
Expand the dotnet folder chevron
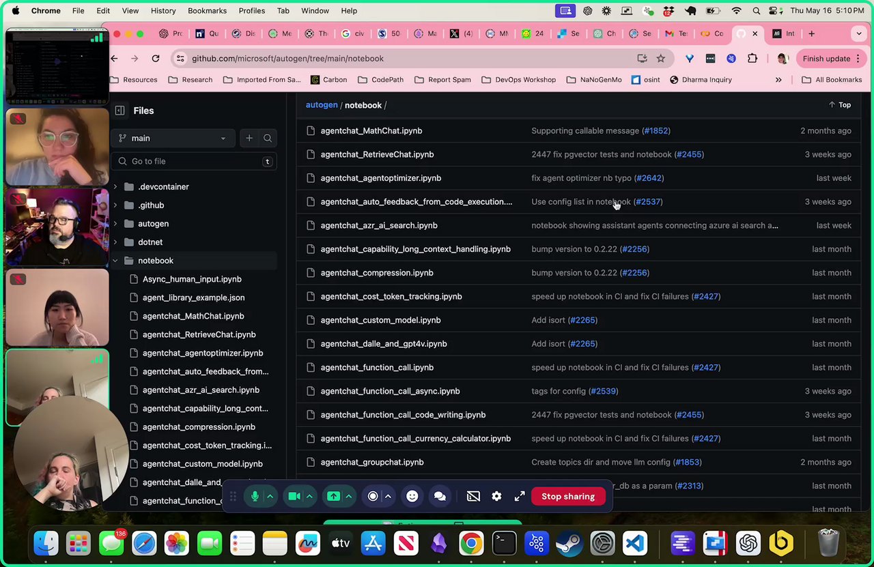115,242
